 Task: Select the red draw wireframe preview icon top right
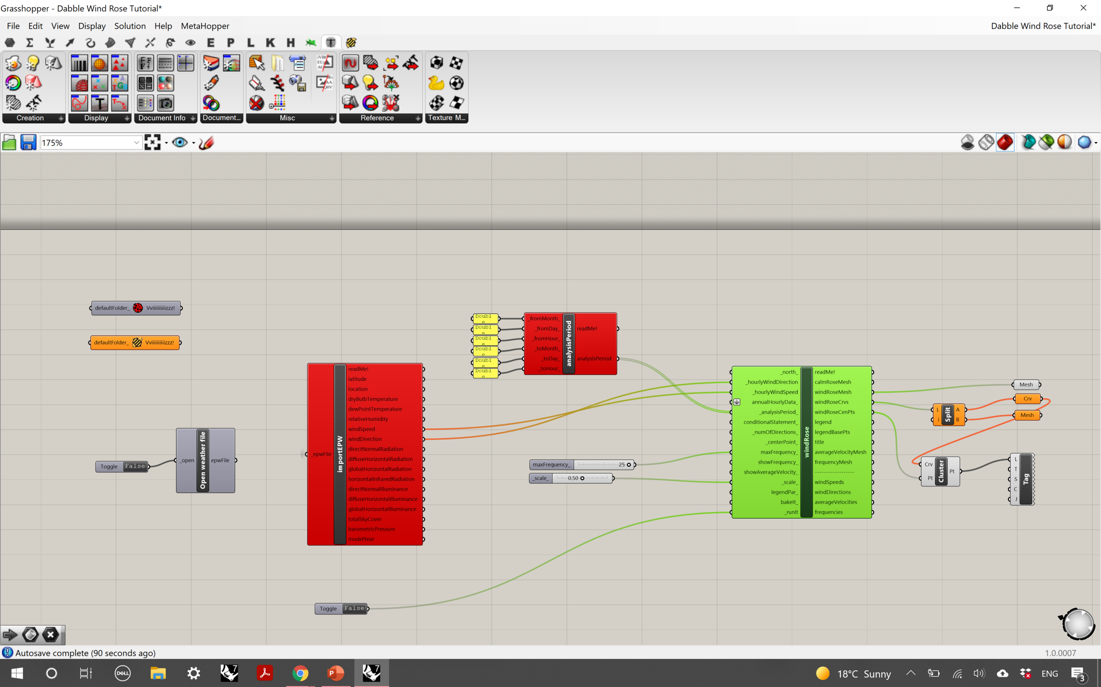1006,142
